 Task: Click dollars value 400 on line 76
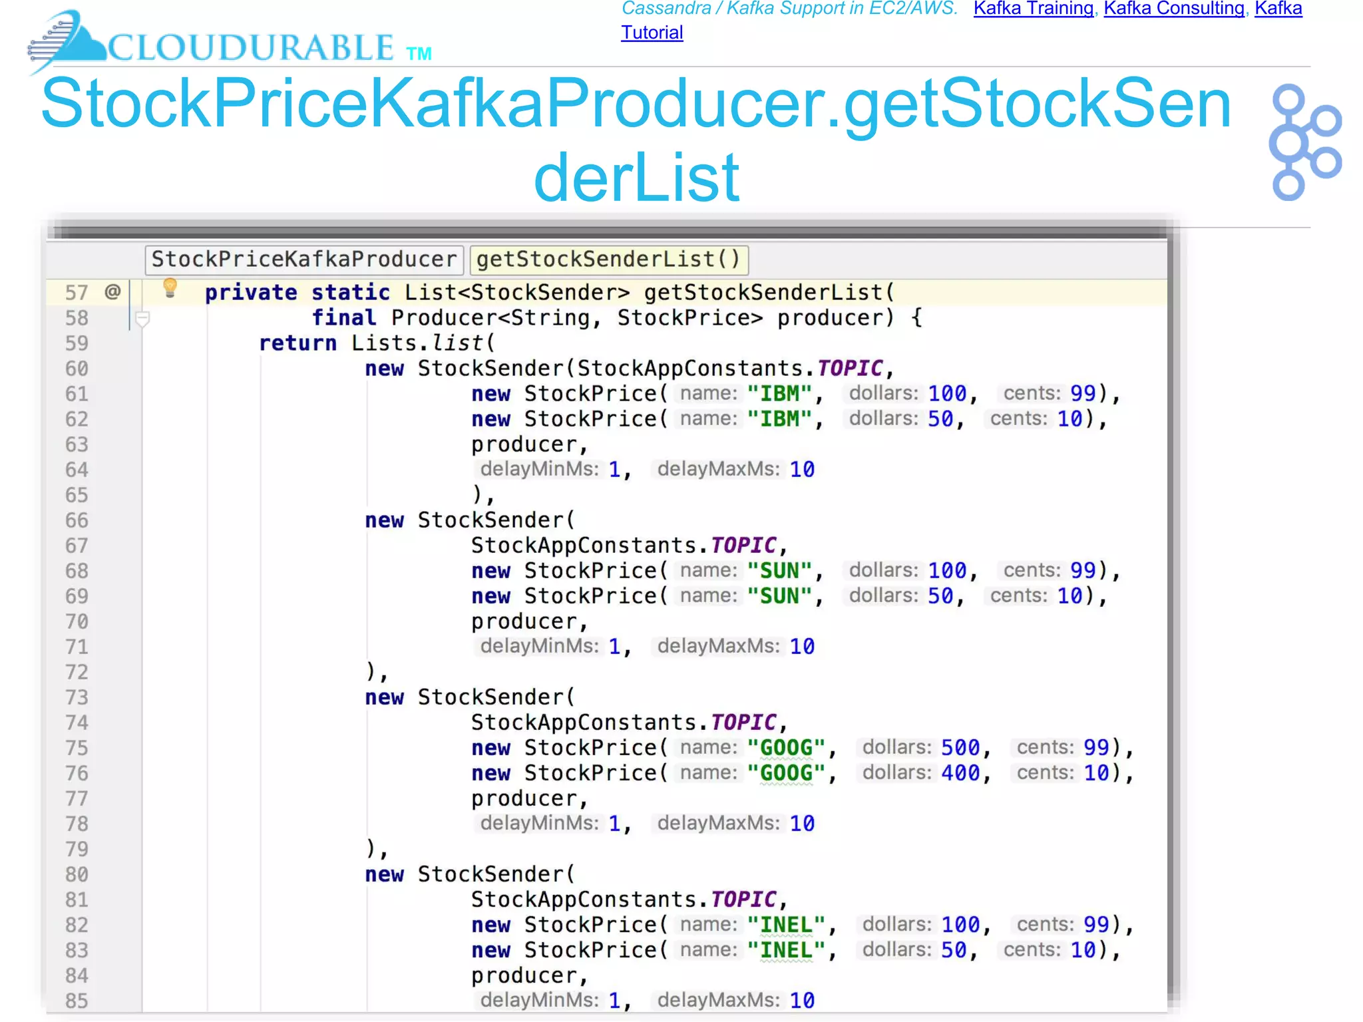[x=960, y=773]
